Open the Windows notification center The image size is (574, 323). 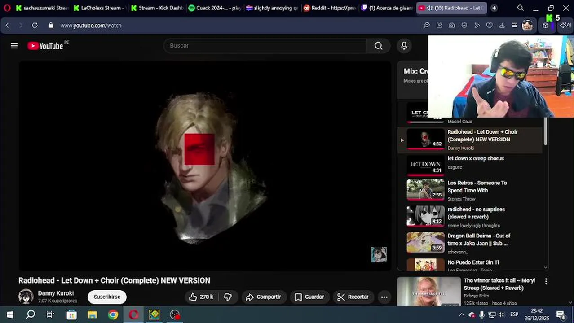(x=561, y=314)
